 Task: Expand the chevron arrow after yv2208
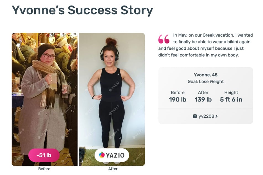click(x=217, y=116)
